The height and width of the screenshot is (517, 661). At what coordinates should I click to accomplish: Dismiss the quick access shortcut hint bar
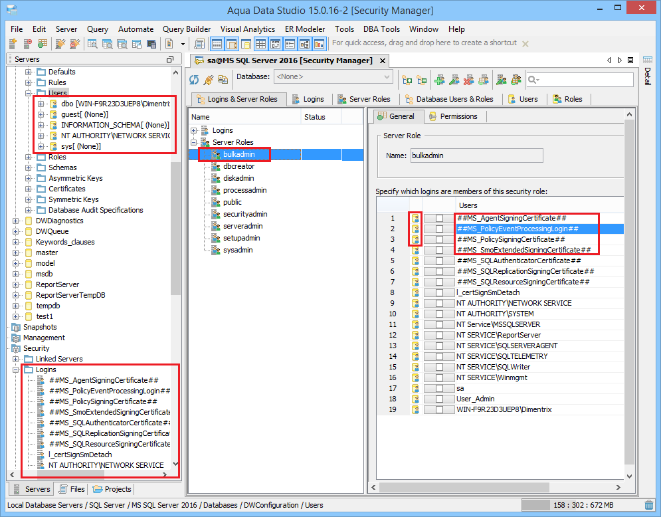525,43
